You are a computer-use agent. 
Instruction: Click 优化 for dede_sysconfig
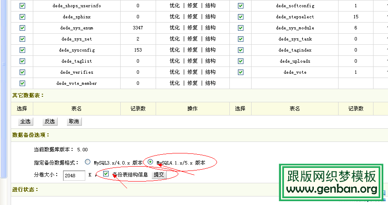[175, 50]
